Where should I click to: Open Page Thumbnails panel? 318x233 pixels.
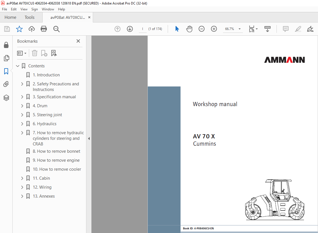pos(6,58)
